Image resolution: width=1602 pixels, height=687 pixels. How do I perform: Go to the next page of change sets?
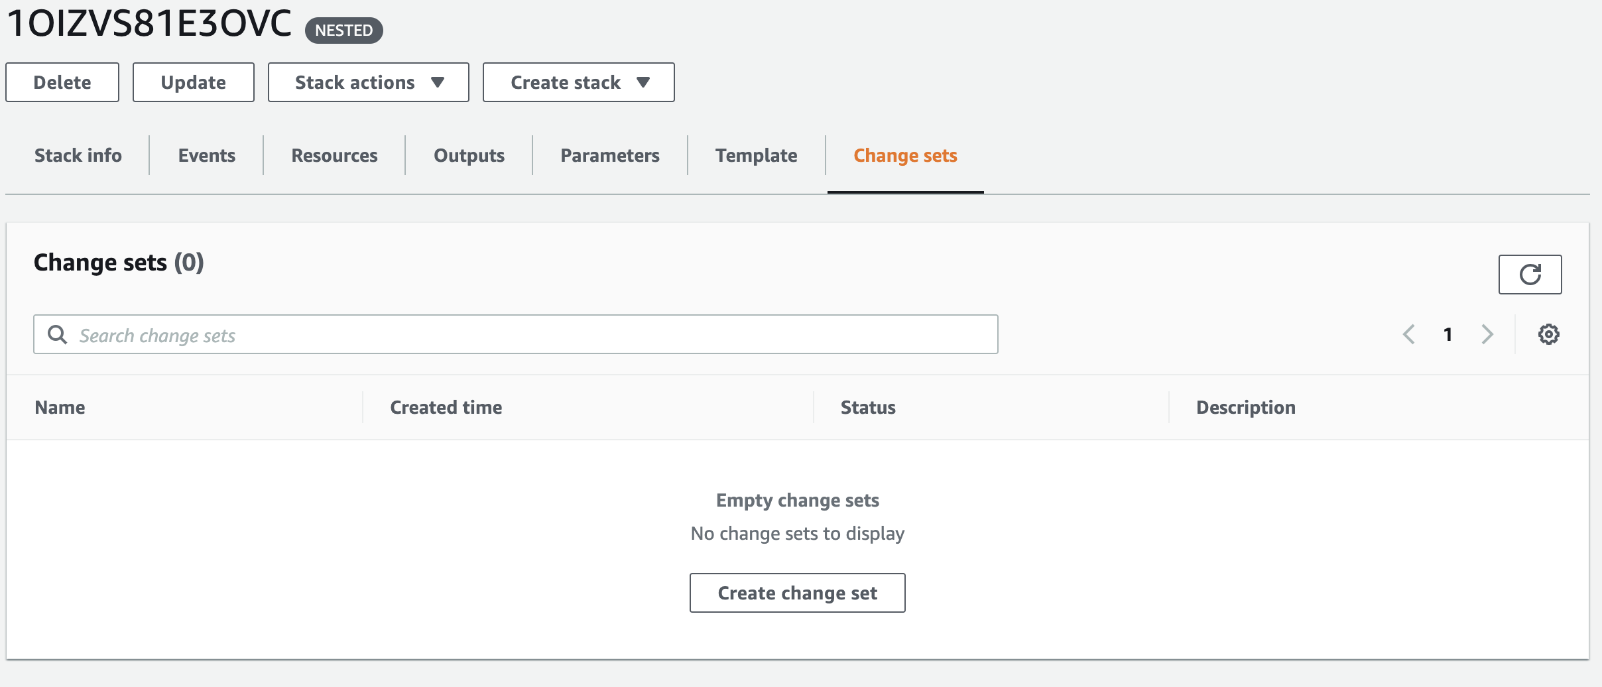coord(1487,334)
